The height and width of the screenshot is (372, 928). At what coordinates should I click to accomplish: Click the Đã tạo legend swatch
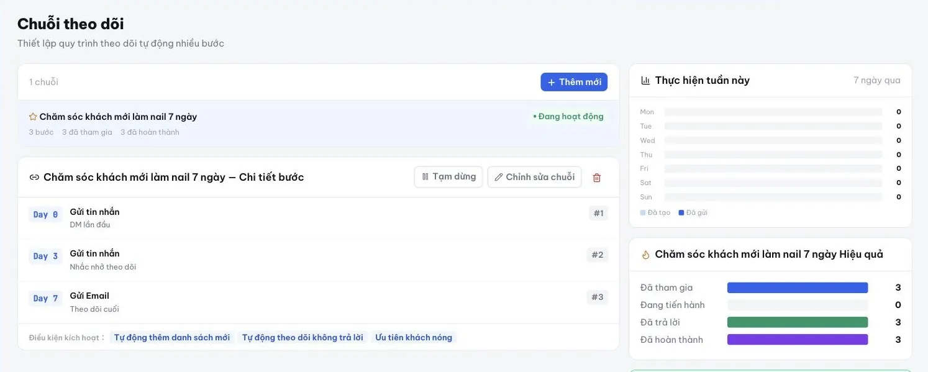(x=643, y=213)
